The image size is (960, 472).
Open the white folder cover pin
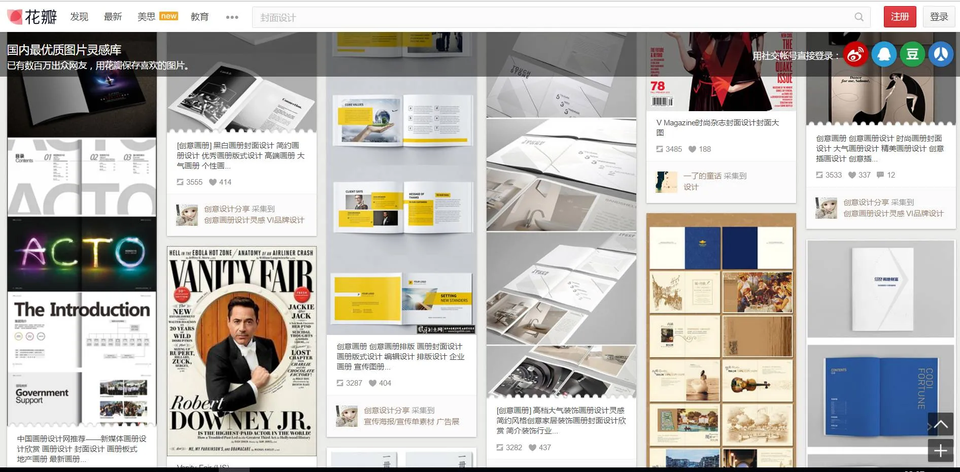pos(881,289)
